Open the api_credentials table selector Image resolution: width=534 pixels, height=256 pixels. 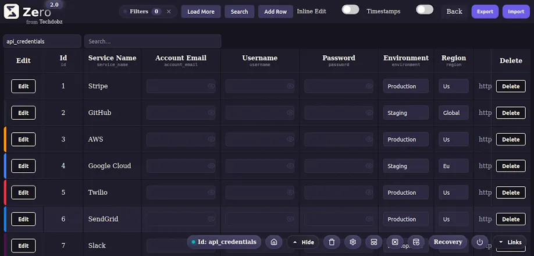point(42,41)
